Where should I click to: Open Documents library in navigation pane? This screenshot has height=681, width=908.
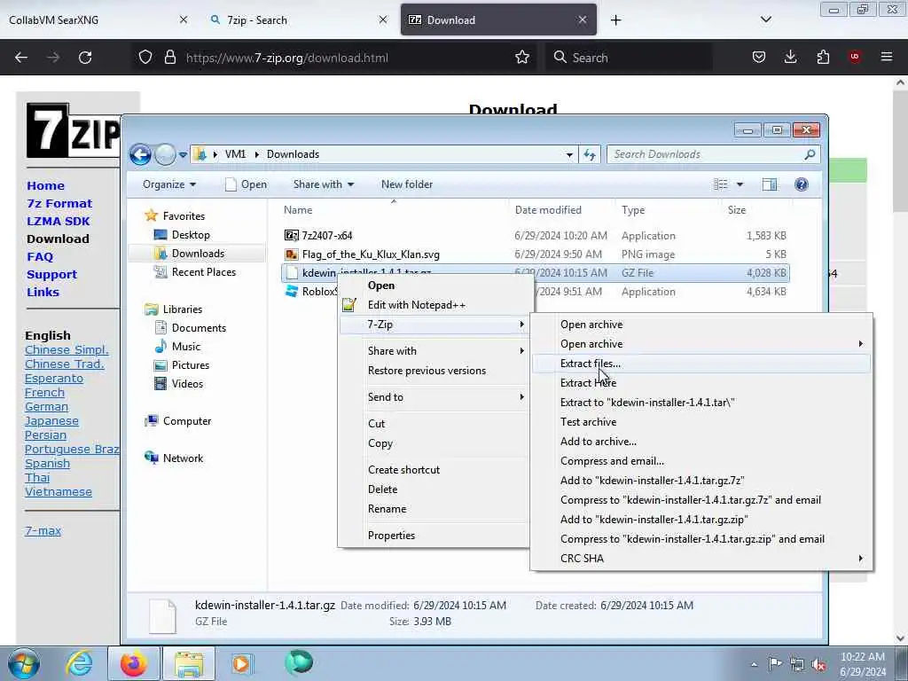click(199, 328)
